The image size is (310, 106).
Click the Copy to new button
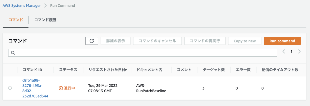tap(245, 41)
